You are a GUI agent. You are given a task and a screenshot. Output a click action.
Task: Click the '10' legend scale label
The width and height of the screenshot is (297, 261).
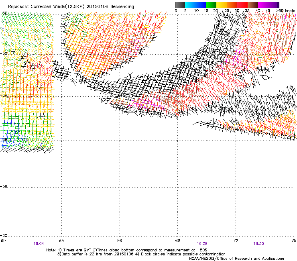click(196, 11)
